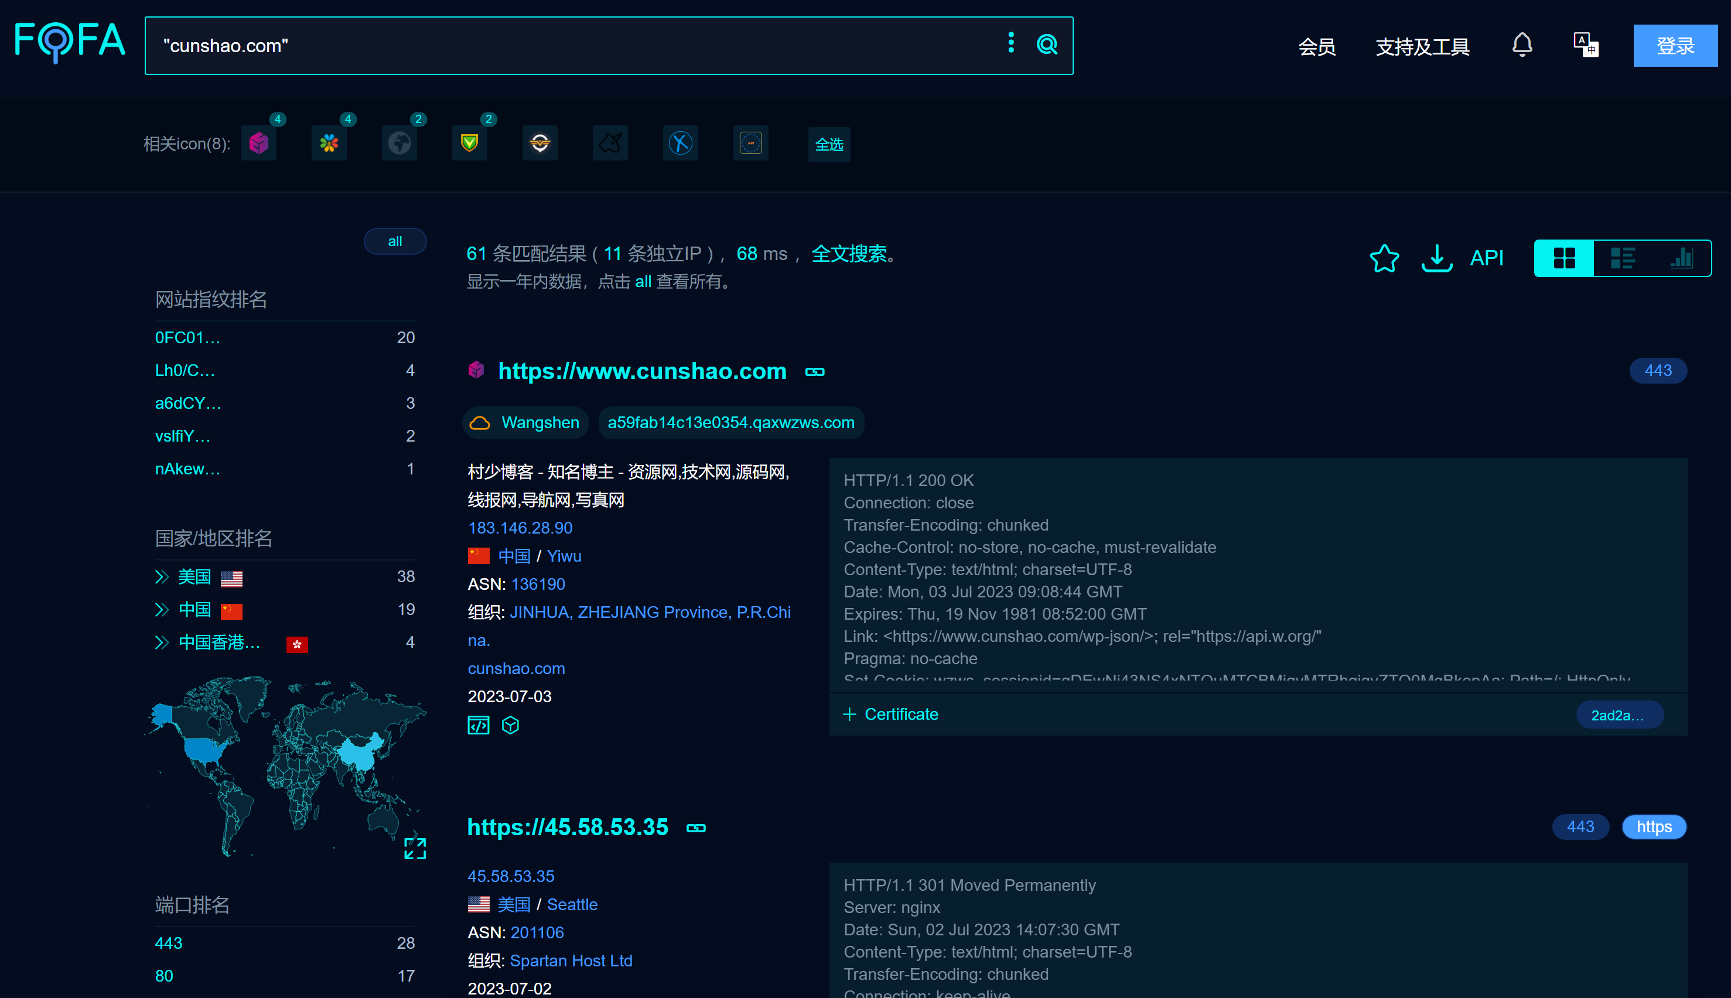Click the download results icon
The height and width of the screenshot is (998, 1731).
tap(1438, 257)
